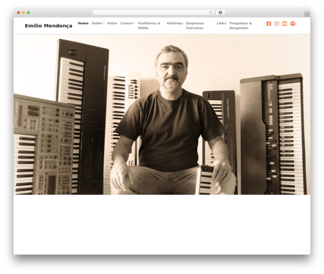Click the hero photo of keyboards
The width and height of the screenshot is (324, 274).
pyautogui.click(x=162, y=115)
